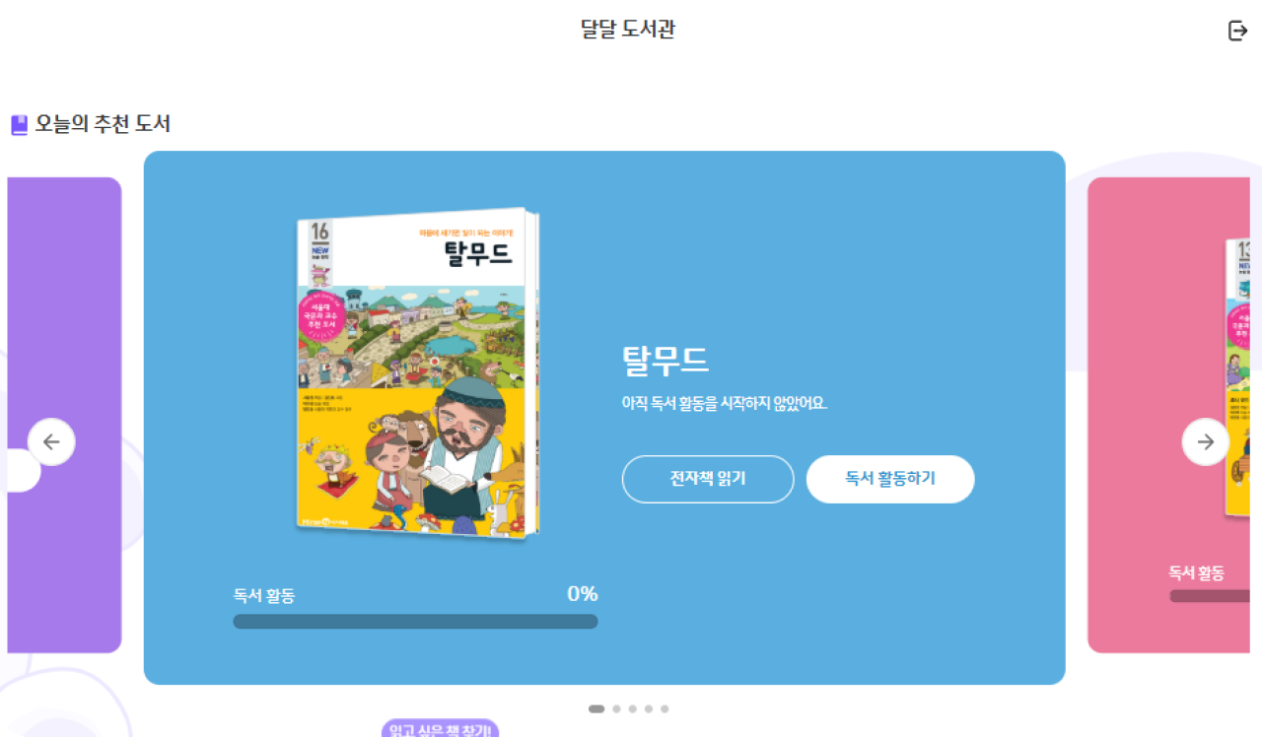The image size is (1262, 737).
Task: Go to previous recommended book with left arrow
Action: click(x=51, y=442)
